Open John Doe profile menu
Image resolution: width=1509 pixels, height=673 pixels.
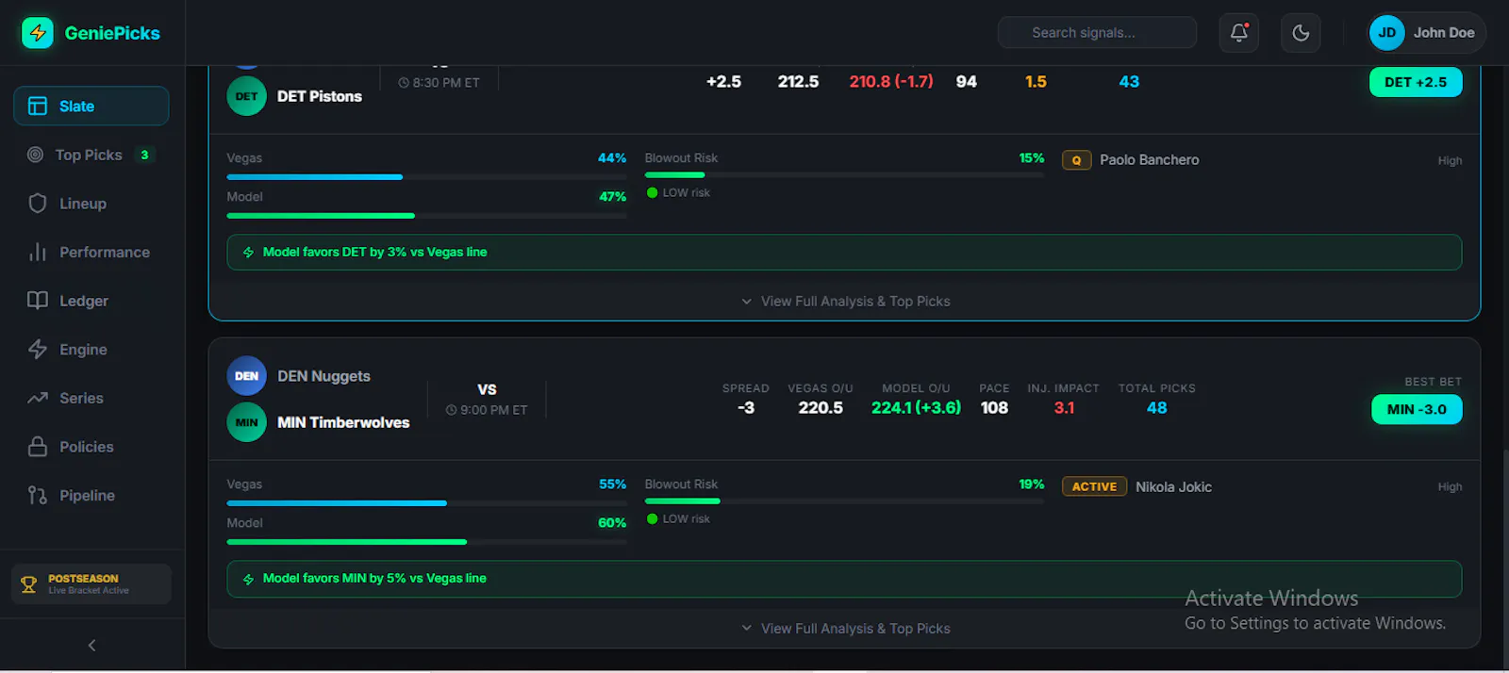1426,33
